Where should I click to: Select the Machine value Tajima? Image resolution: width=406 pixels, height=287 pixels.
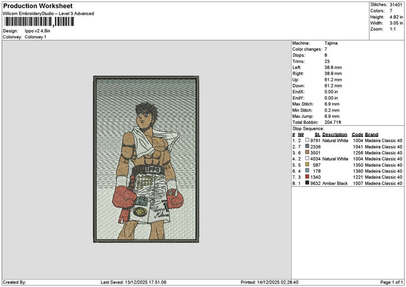pyautogui.click(x=331, y=43)
